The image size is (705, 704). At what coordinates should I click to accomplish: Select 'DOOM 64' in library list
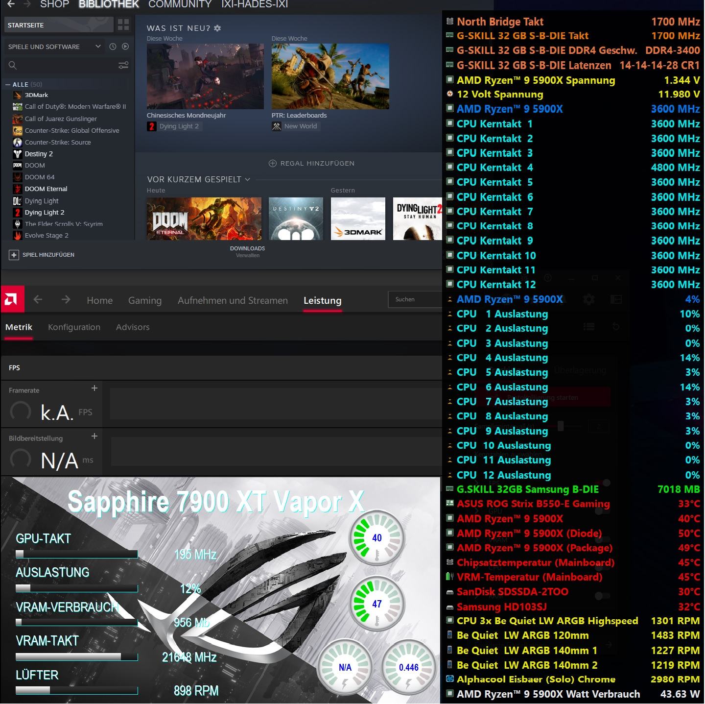(40, 177)
